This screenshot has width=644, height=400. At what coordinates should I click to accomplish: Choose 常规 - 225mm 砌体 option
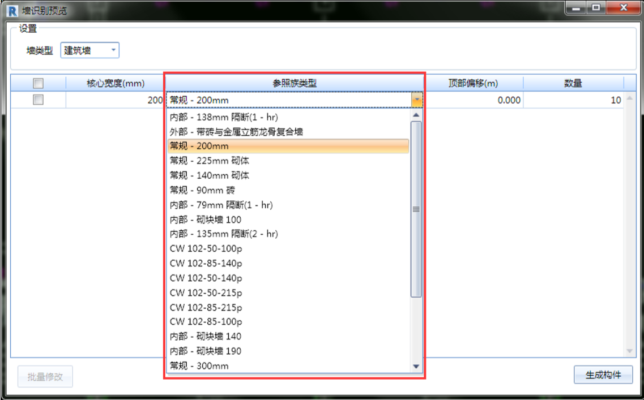pos(288,161)
